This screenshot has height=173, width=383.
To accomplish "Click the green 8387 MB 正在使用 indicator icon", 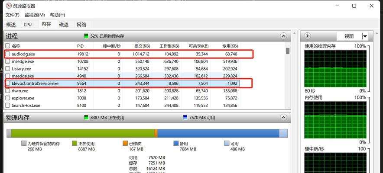I will click(x=86, y=118).
